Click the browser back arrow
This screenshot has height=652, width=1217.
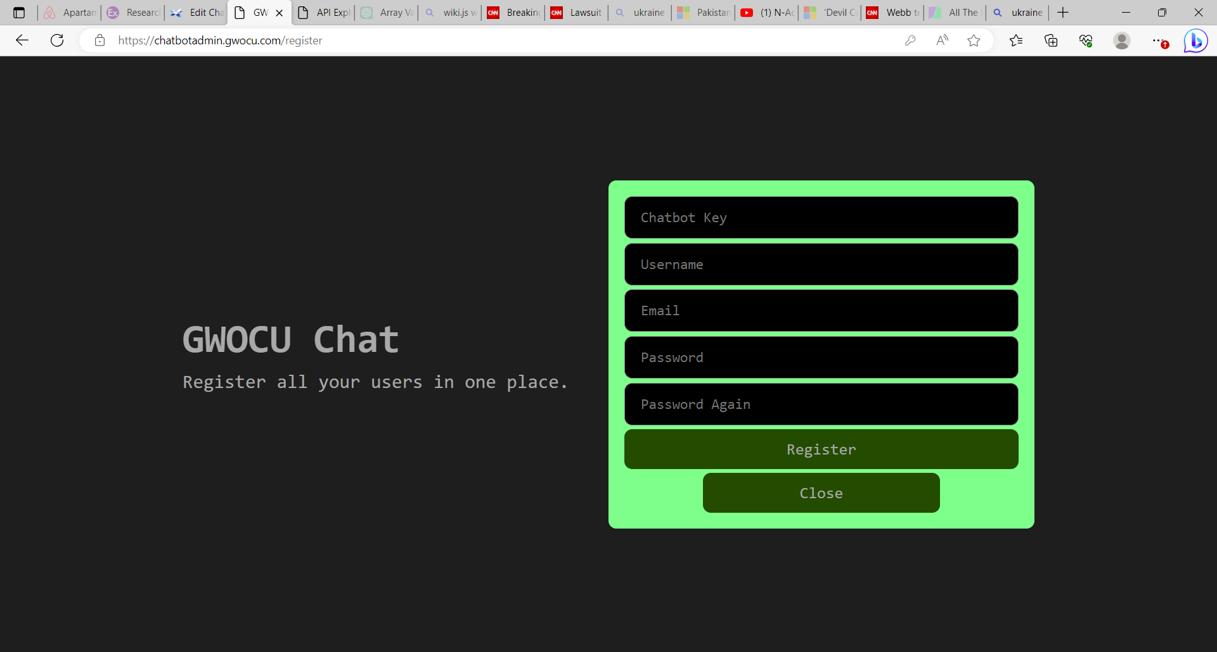coord(22,41)
